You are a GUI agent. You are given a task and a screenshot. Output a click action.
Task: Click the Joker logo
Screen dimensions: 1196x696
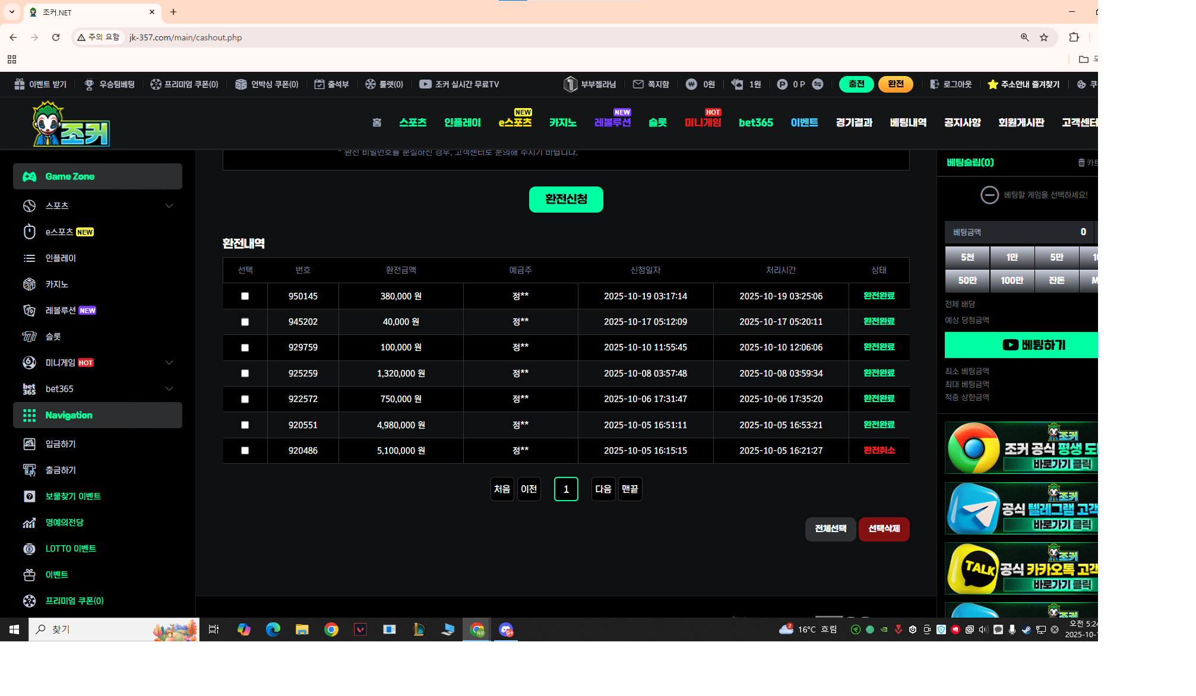[71, 124]
